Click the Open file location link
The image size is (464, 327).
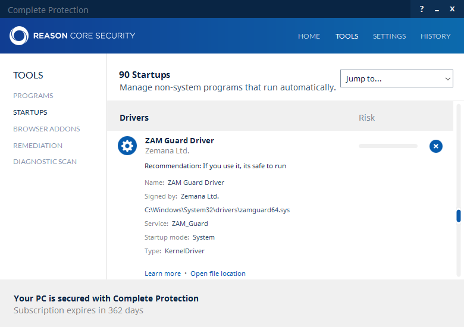coord(218,273)
